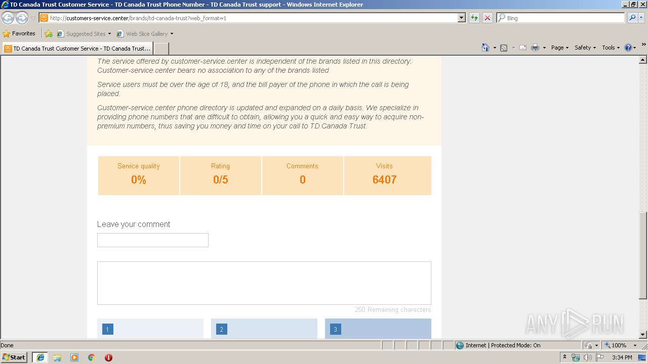Open the Page menu
This screenshot has height=364, width=648.
pyautogui.click(x=559, y=48)
